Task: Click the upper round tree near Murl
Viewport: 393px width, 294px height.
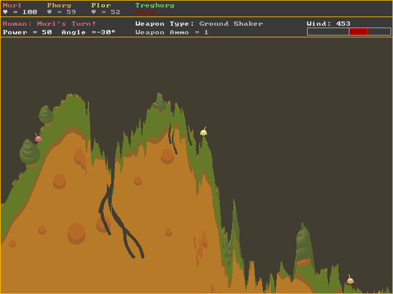Action: point(46,115)
